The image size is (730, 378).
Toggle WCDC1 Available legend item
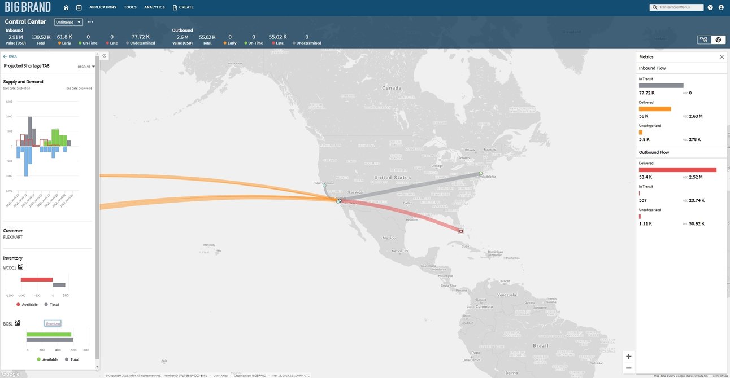[x=27, y=304]
